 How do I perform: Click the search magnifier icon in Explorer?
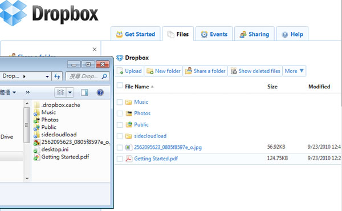(x=104, y=76)
